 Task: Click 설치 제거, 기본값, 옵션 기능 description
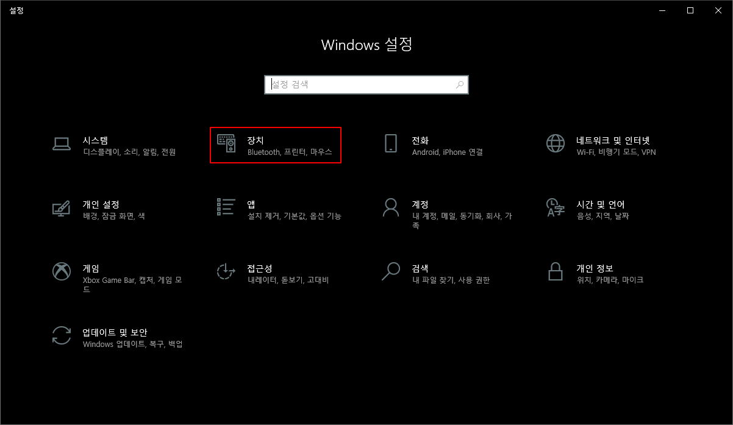click(x=295, y=216)
